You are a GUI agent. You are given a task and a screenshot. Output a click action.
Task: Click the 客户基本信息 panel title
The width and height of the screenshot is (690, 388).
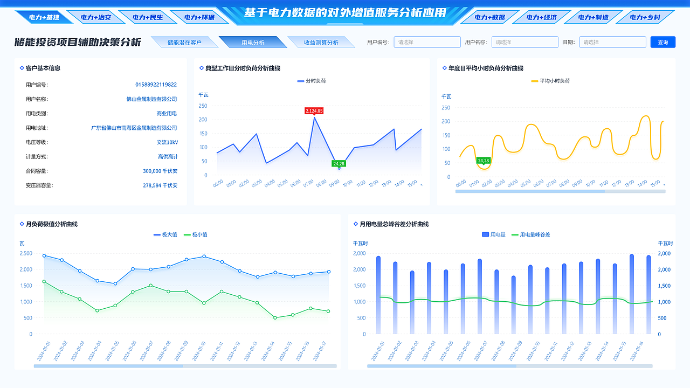pos(43,68)
